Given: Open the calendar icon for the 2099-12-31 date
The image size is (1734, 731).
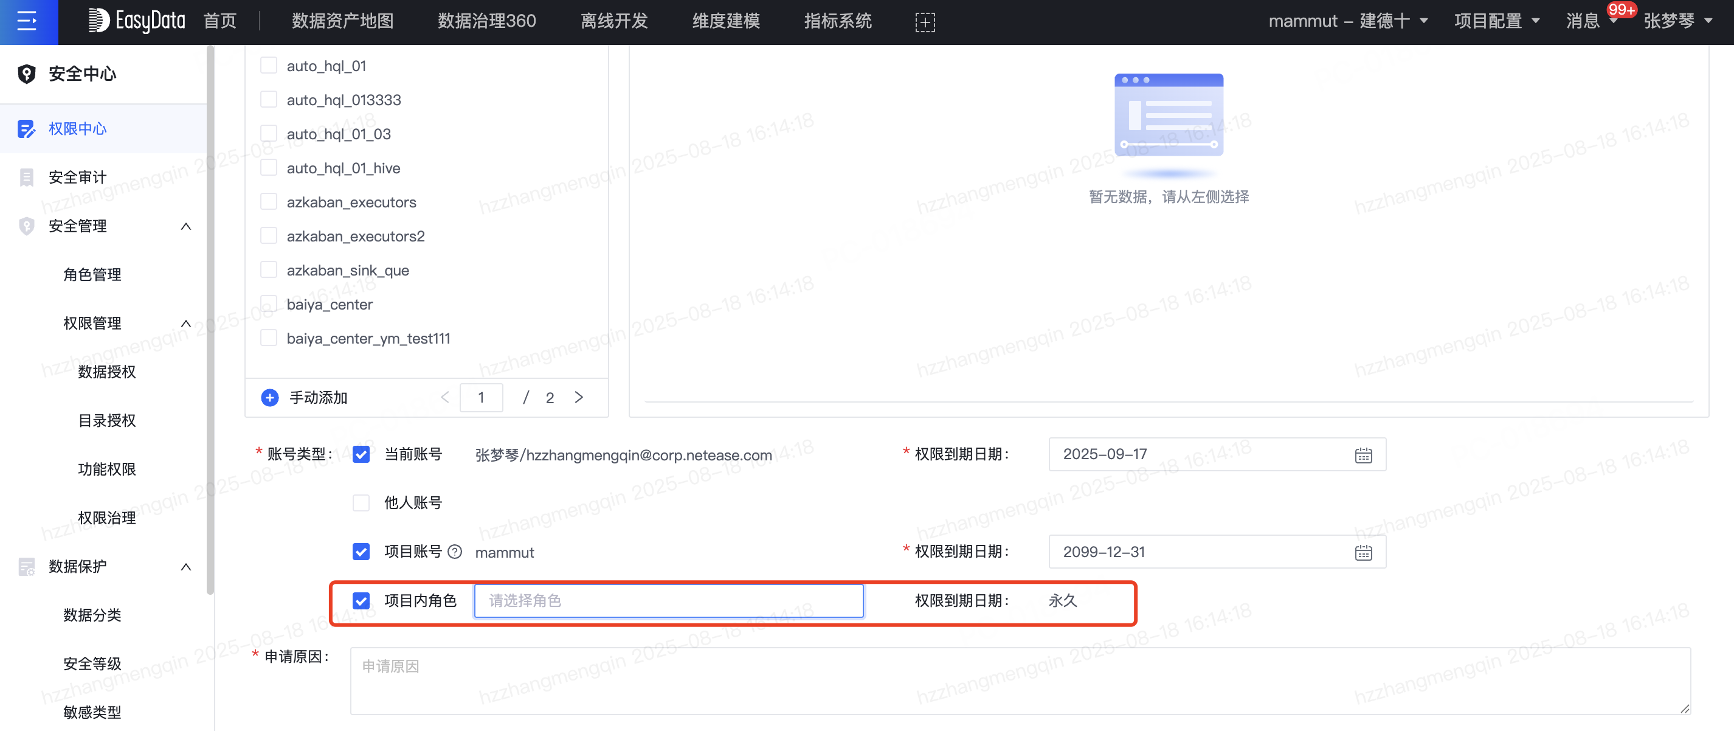Looking at the screenshot, I should [1363, 553].
